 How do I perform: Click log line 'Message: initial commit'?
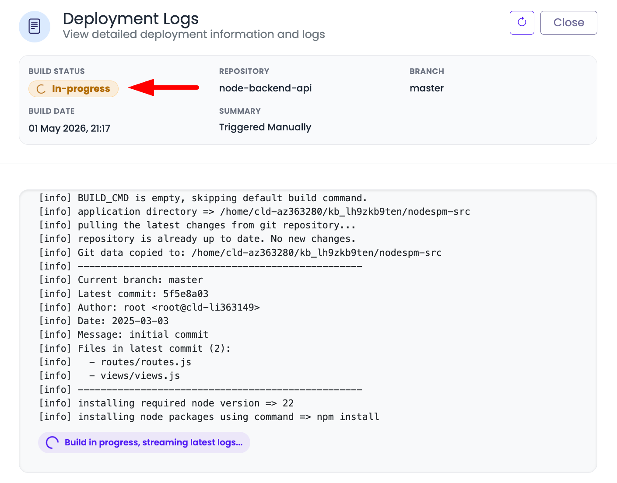(x=124, y=335)
